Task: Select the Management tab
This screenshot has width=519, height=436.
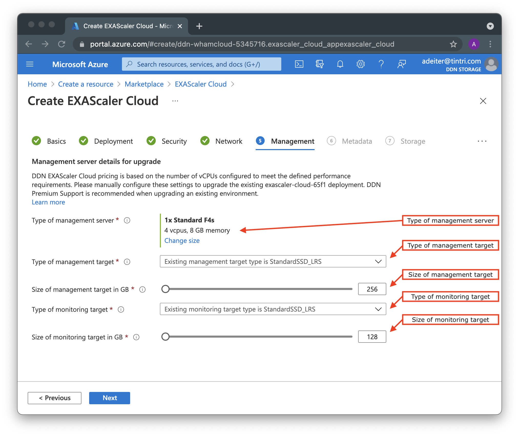Action: [285, 141]
